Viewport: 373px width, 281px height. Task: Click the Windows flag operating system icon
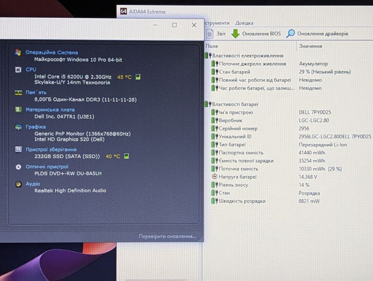[x=18, y=52]
